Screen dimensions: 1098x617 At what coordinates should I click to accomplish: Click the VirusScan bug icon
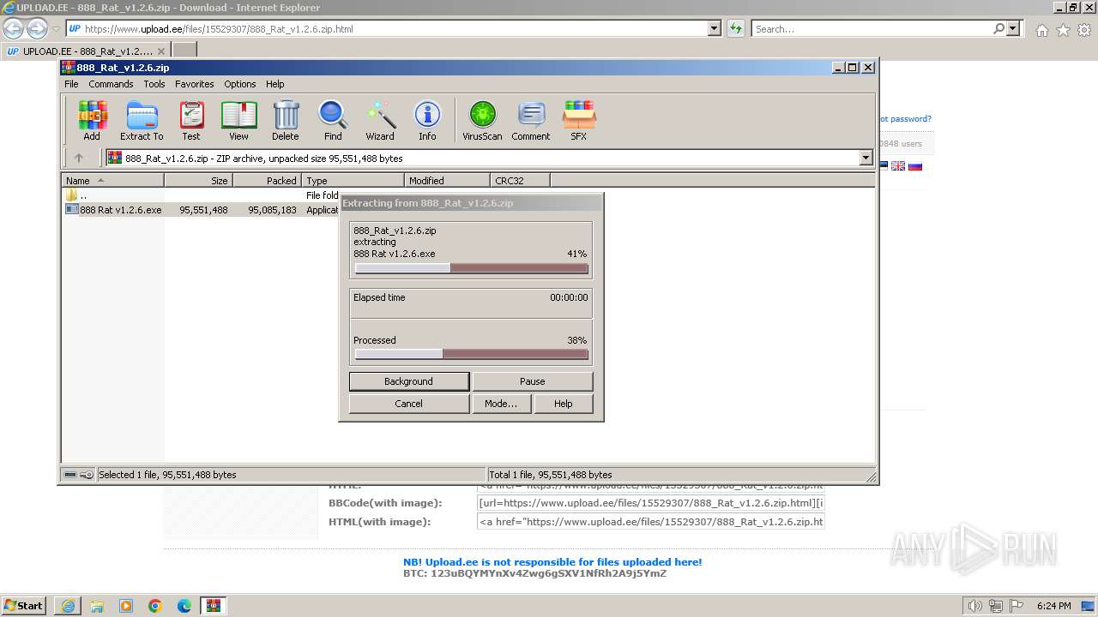pyautogui.click(x=482, y=120)
